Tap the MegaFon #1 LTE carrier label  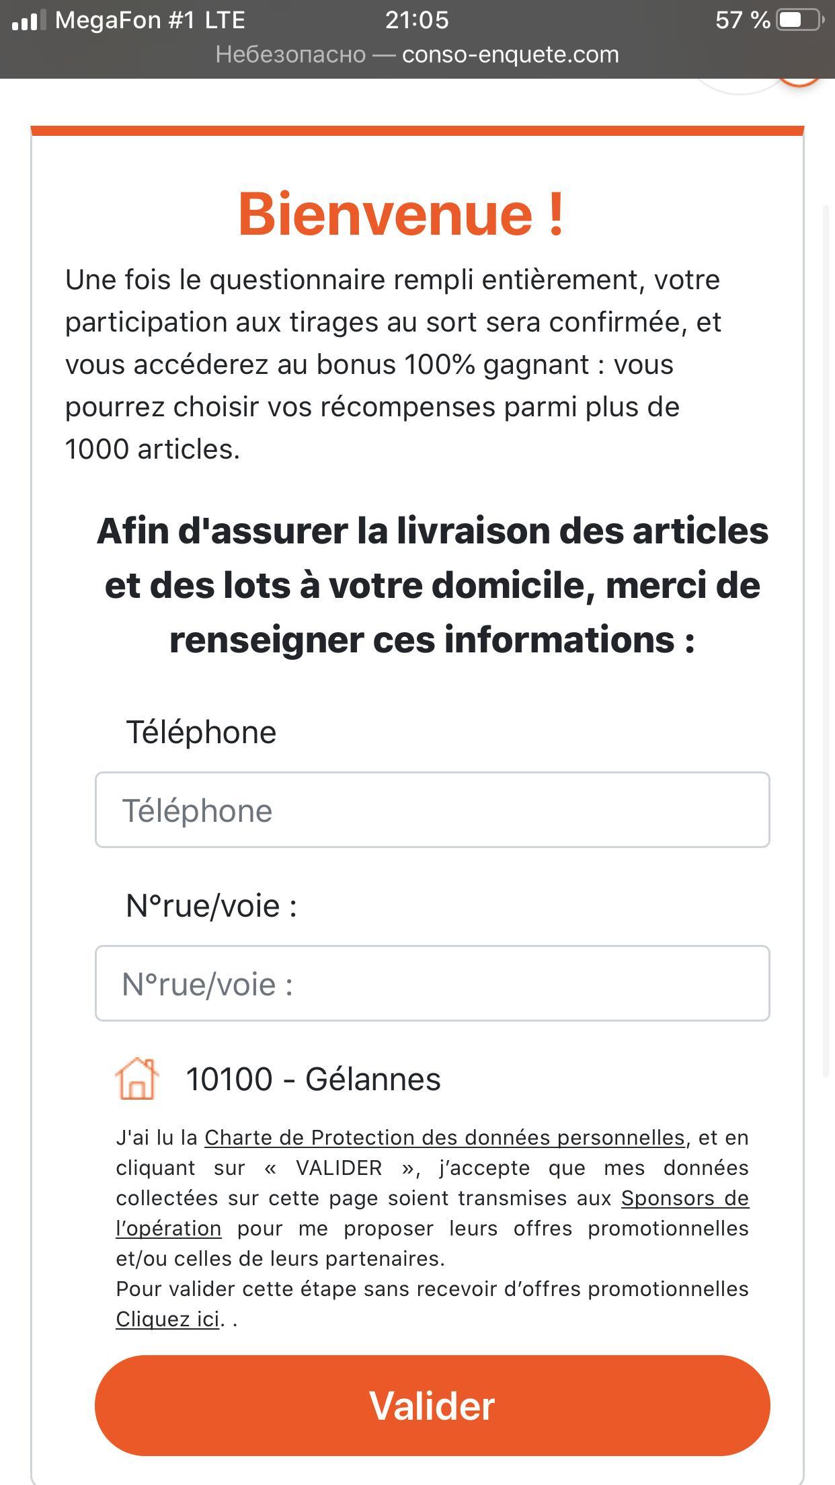point(150,20)
